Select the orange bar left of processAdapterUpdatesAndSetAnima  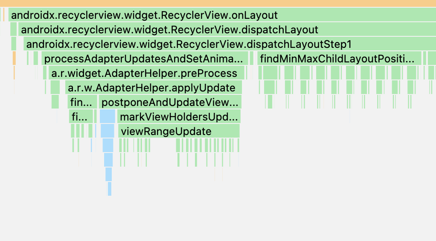tap(14, 58)
